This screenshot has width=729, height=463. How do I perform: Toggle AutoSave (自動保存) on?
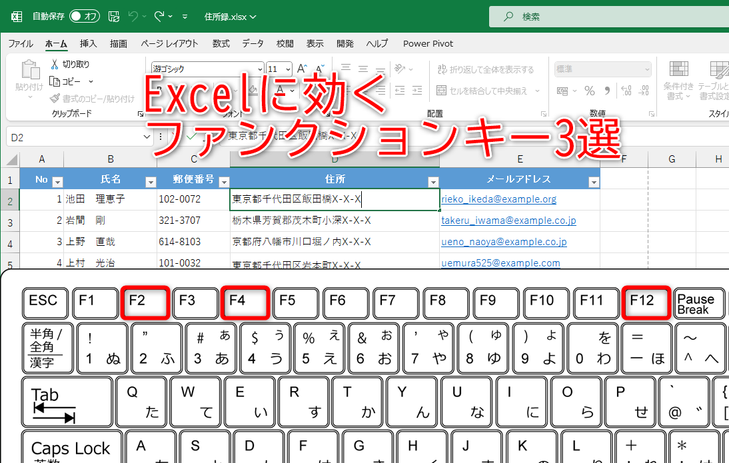pyautogui.click(x=85, y=16)
